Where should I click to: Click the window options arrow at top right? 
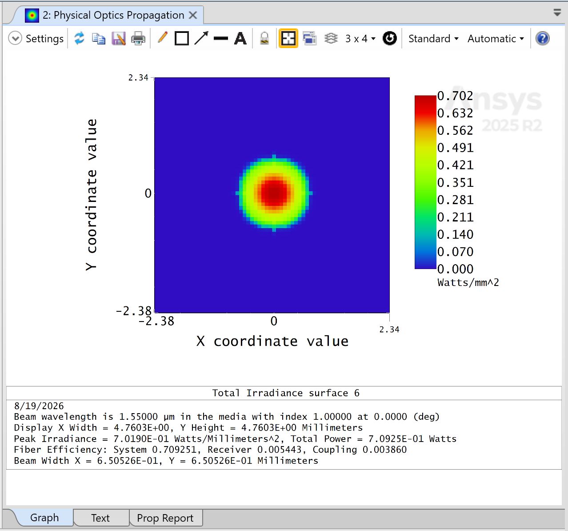click(557, 12)
